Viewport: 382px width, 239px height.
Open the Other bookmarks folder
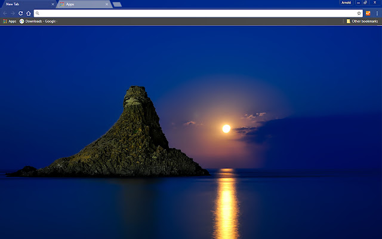[x=362, y=22]
